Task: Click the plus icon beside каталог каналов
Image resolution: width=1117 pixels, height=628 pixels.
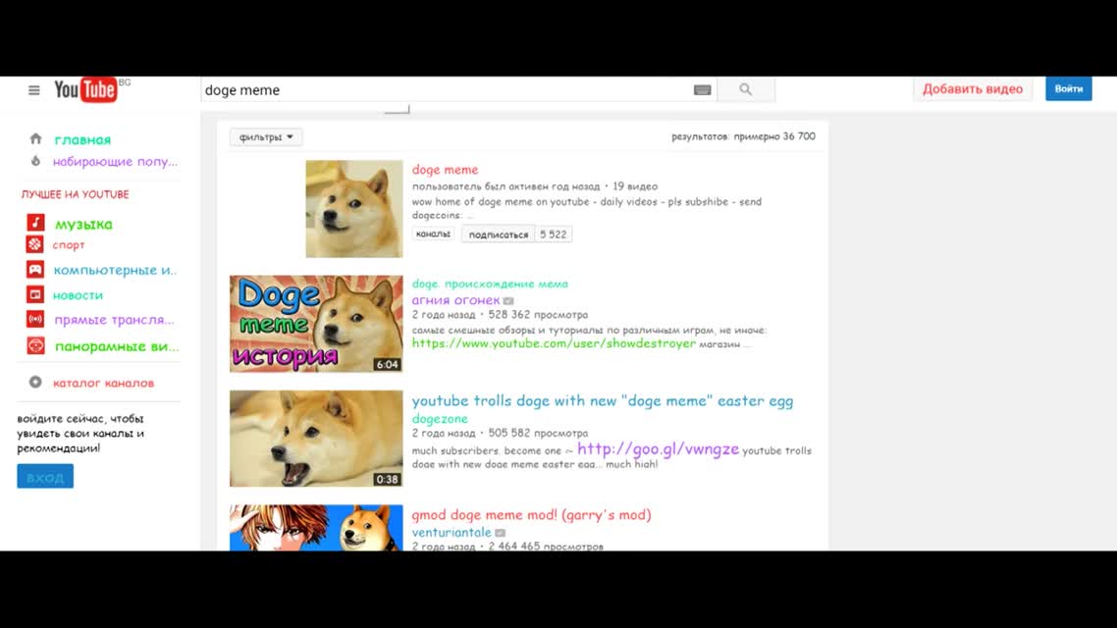Action: pos(35,383)
